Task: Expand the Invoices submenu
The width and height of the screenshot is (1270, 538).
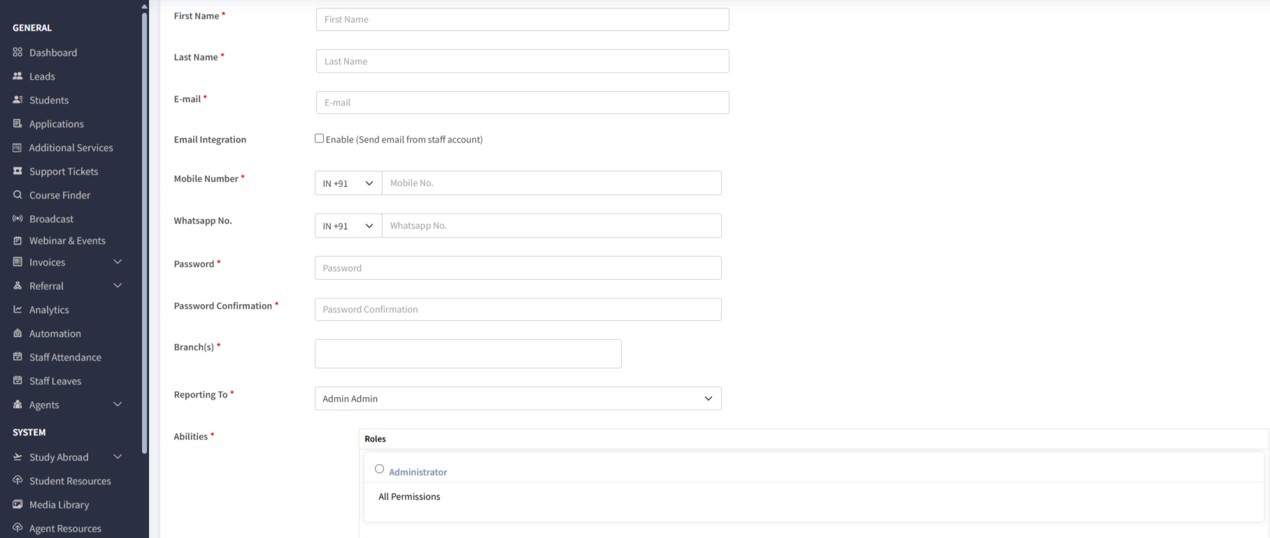Action: coord(117,262)
